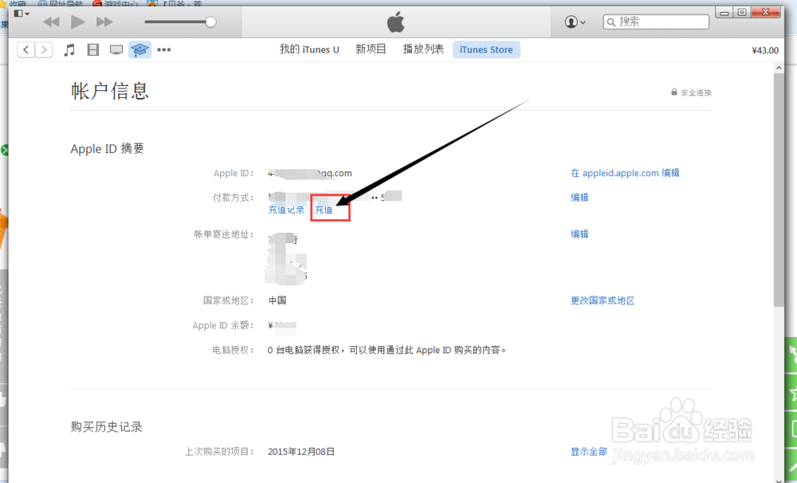Minimize the iTunes window
Viewport: 797px width, 483px height.
pyautogui.click(x=724, y=12)
